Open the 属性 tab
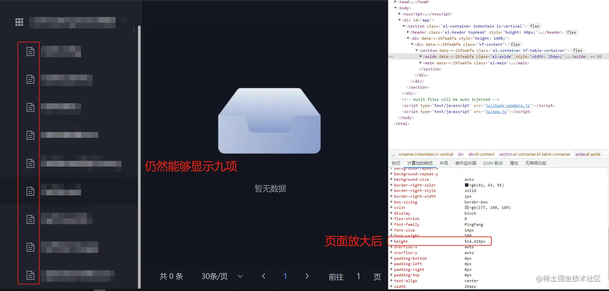Viewport: 609px width, 291px height. [x=514, y=163]
